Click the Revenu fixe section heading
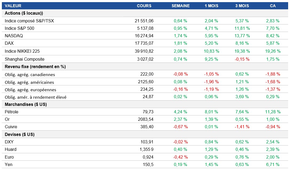The image size is (290, 170). (x=35, y=67)
